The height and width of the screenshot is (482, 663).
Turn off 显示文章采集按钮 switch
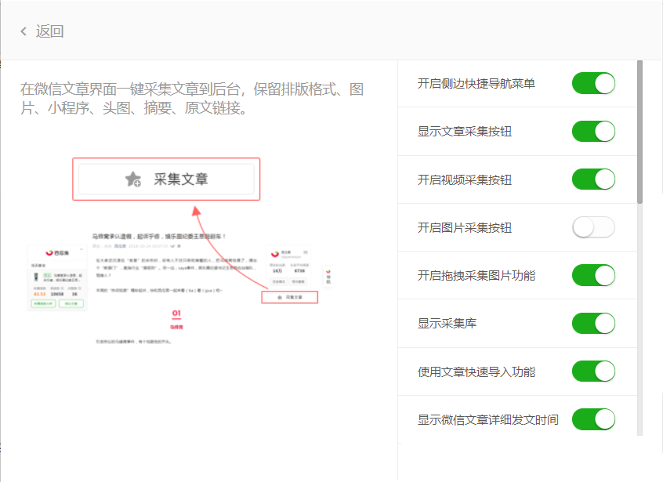tap(593, 132)
